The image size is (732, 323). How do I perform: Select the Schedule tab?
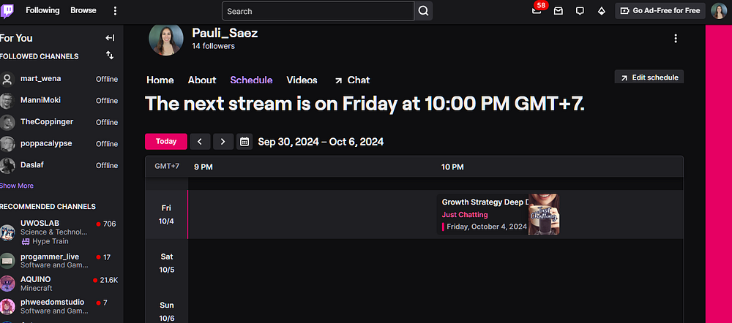click(251, 80)
